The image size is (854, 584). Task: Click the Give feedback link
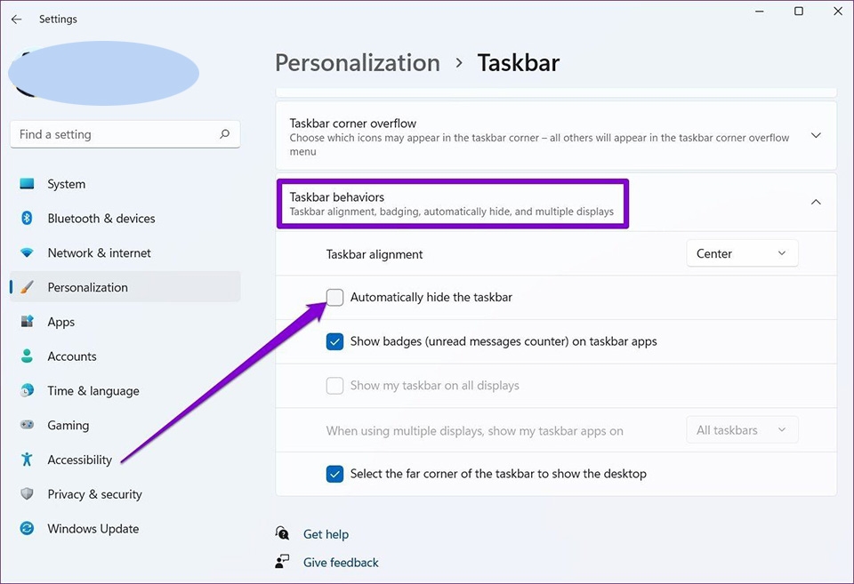click(x=341, y=563)
